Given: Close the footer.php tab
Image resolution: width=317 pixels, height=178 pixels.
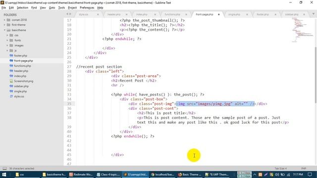Looking at the screenshot, I should click(275, 14).
